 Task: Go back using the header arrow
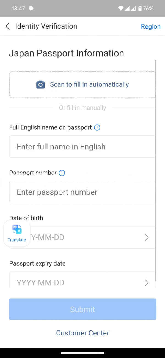[x=8, y=26]
